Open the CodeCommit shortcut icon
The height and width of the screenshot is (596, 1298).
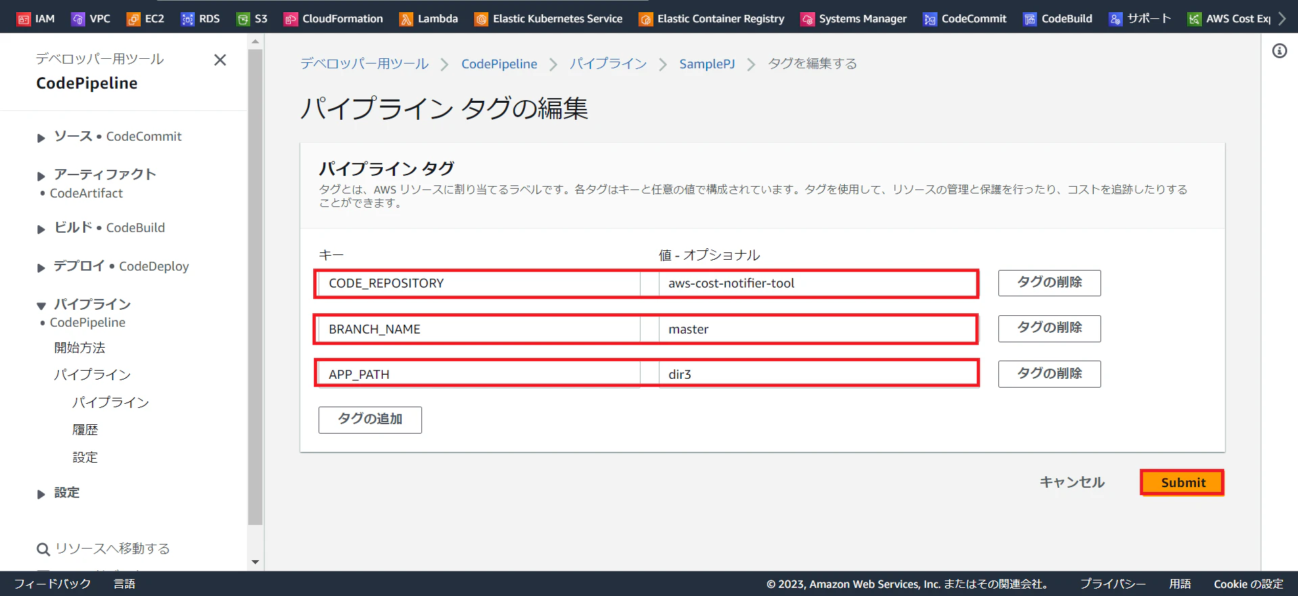tap(930, 19)
